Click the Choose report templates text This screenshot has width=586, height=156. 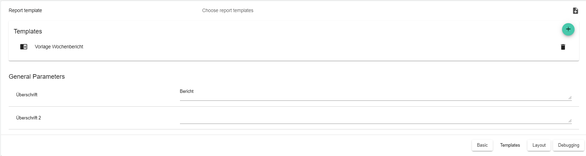click(227, 10)
